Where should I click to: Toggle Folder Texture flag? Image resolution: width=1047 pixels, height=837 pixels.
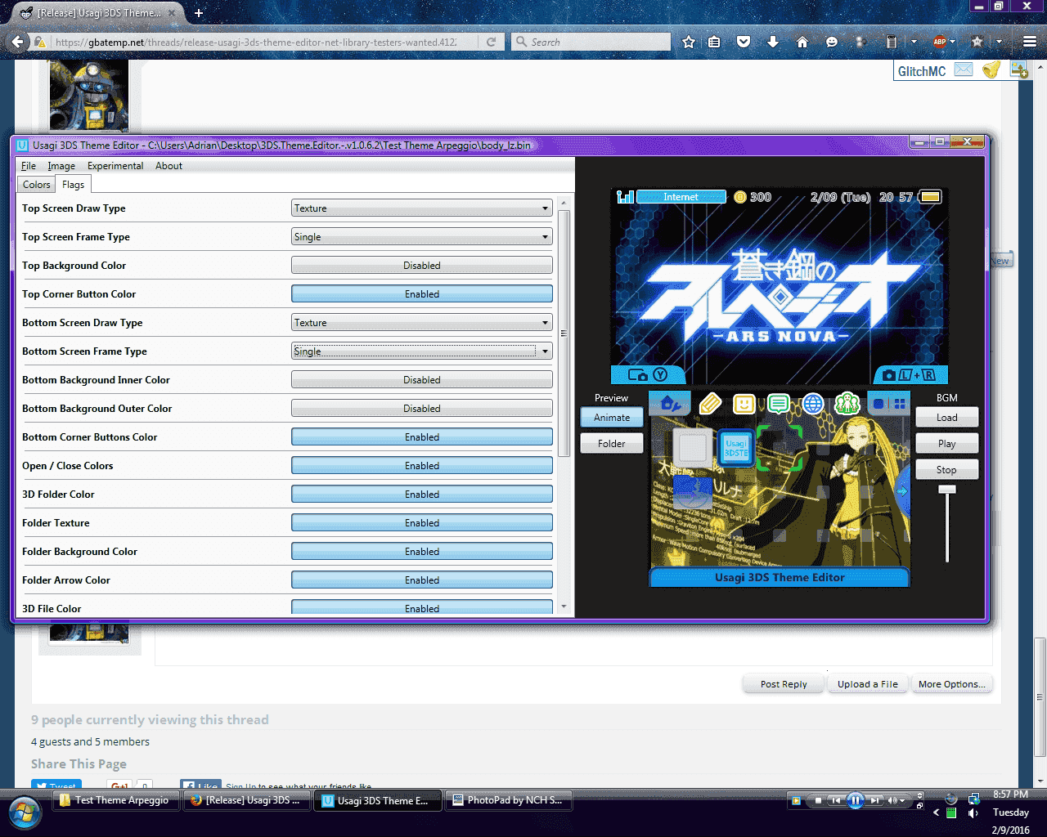pos(422,523)
